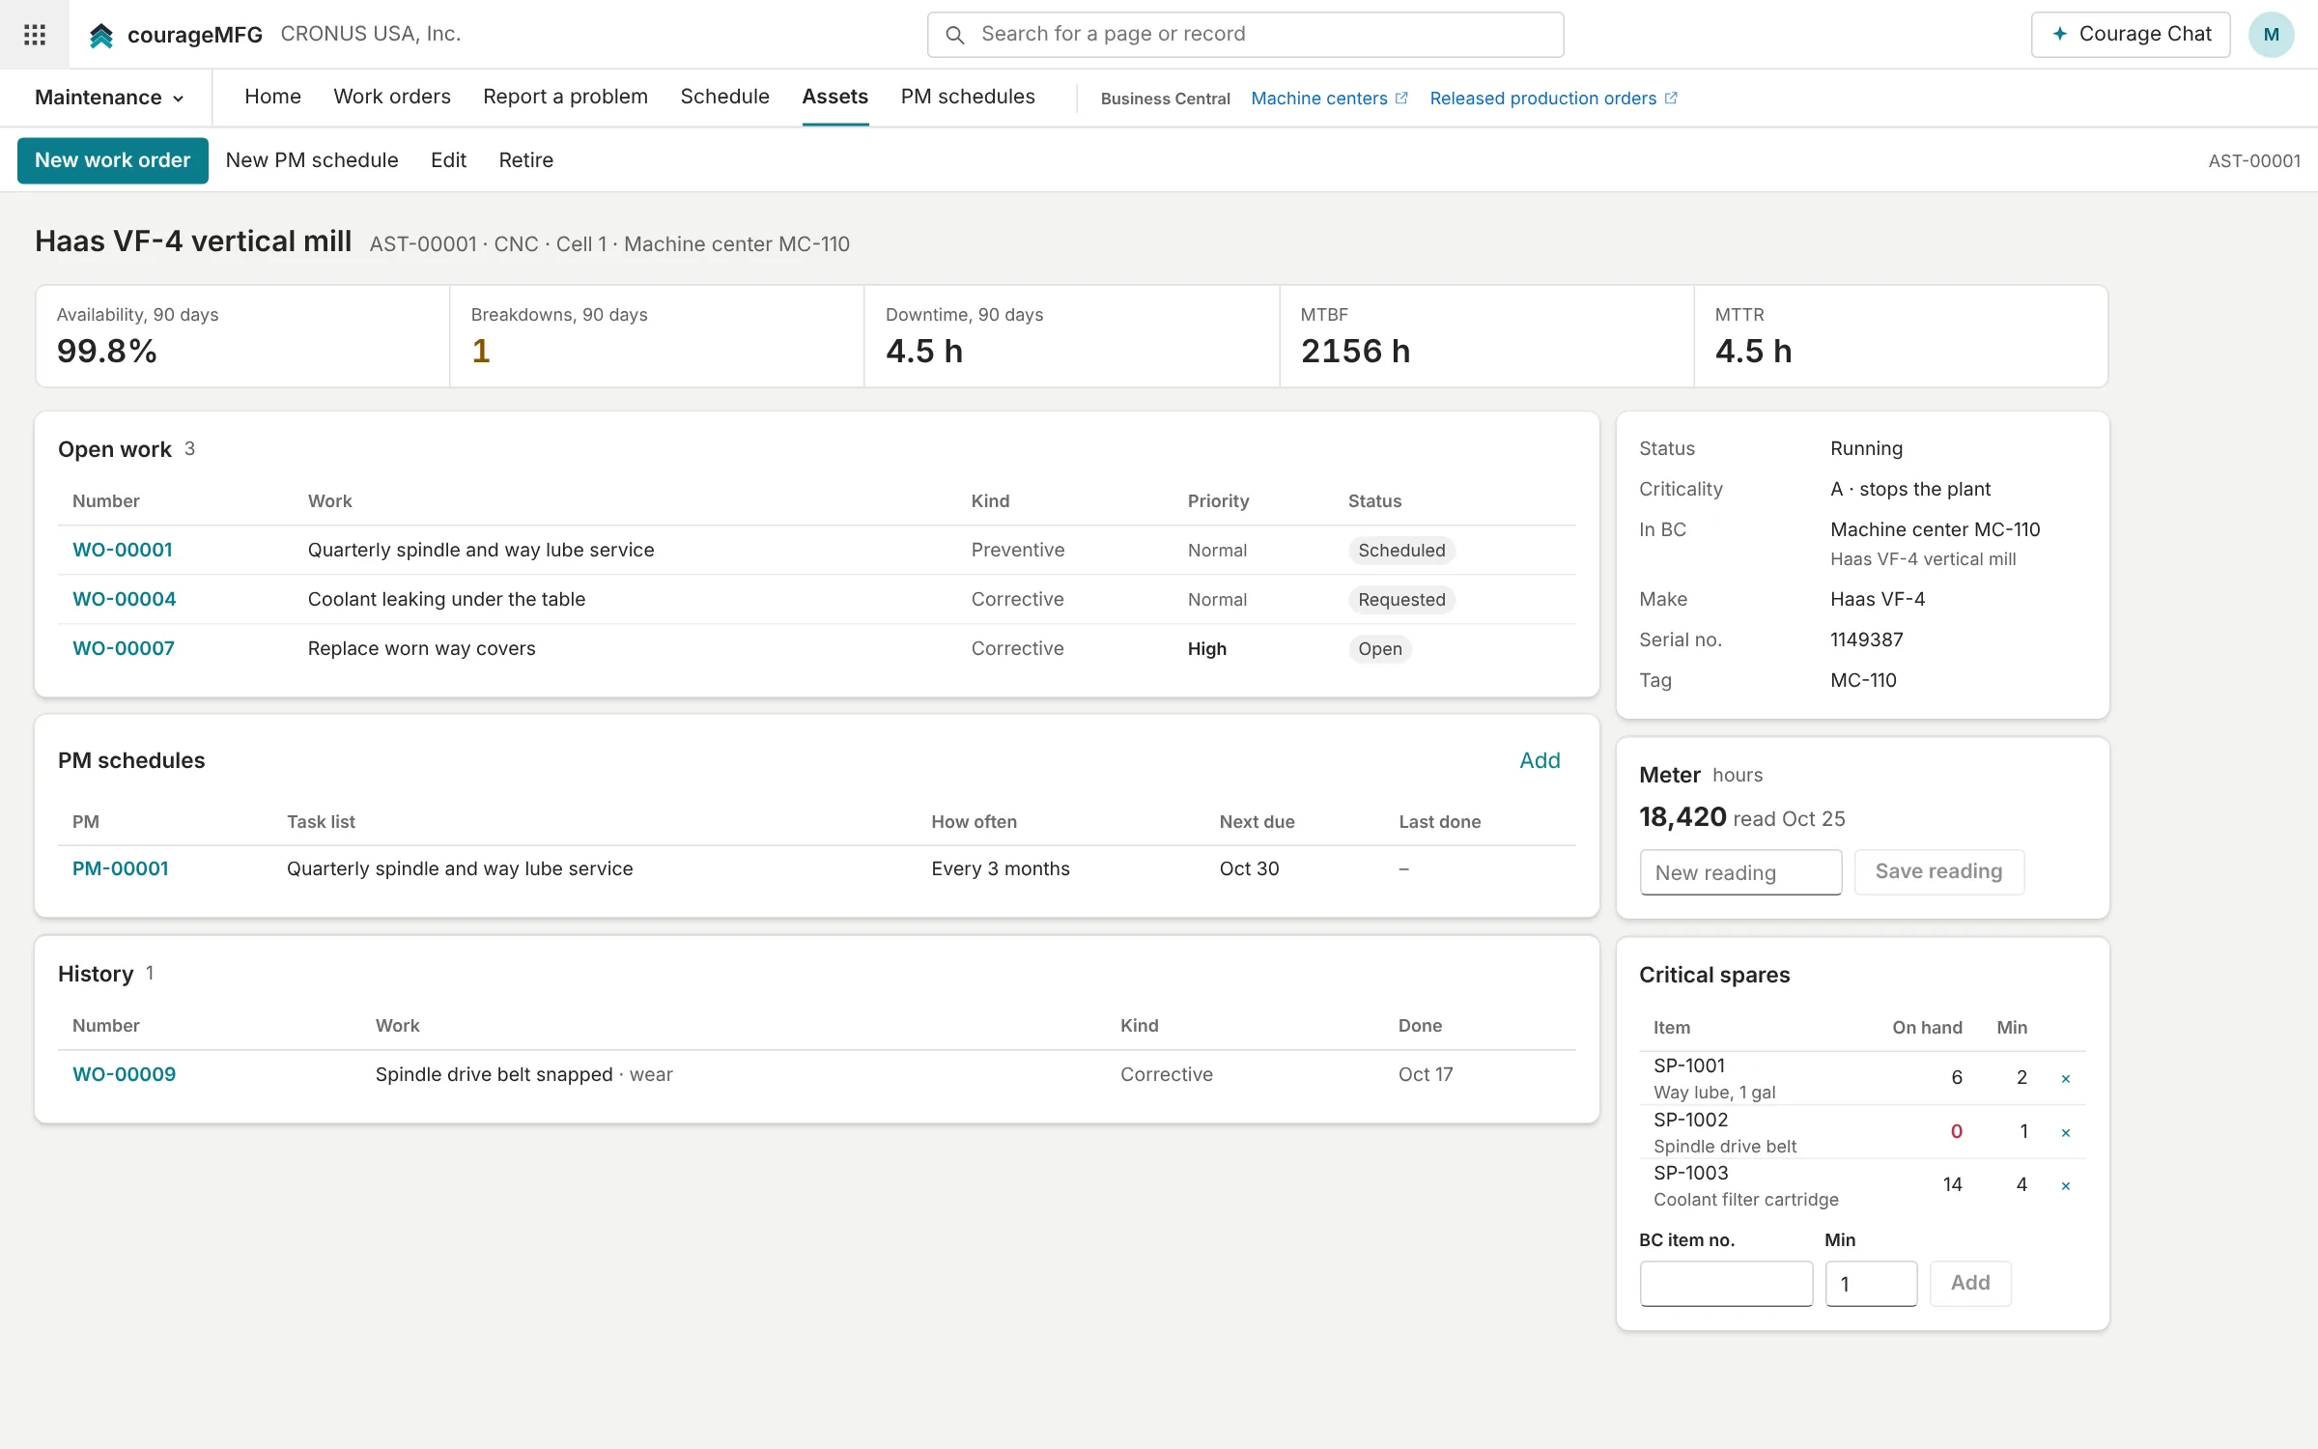
Task: Click the BC item no. input field
Action: coord(1726,1284)
